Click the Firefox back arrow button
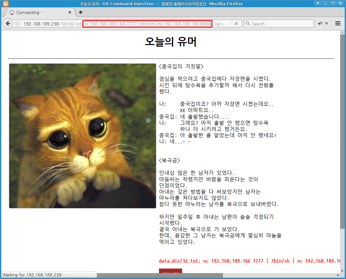 (8, 23)
